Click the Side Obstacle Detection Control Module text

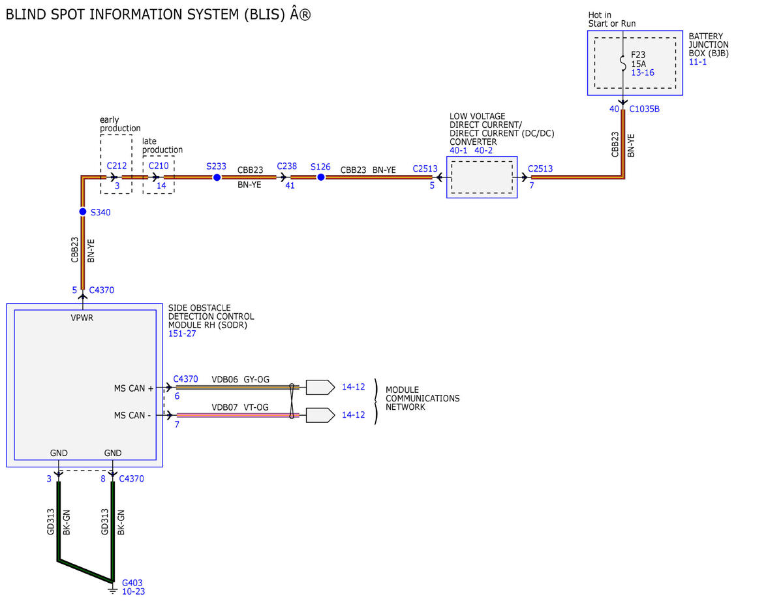(211, 317)
